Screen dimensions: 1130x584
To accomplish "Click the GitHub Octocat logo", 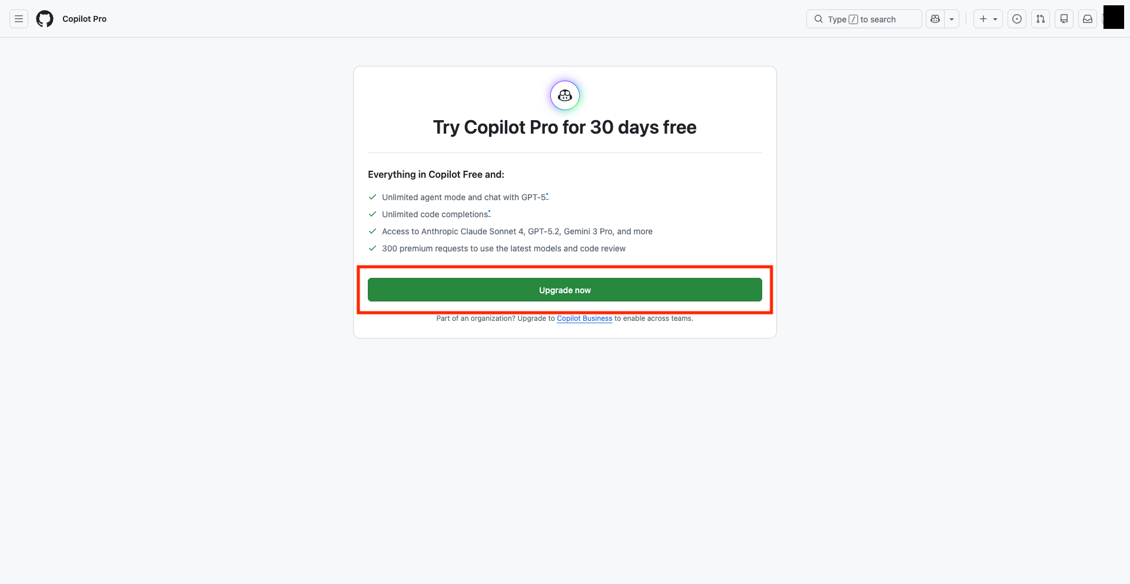I will (x=45, y=19).
